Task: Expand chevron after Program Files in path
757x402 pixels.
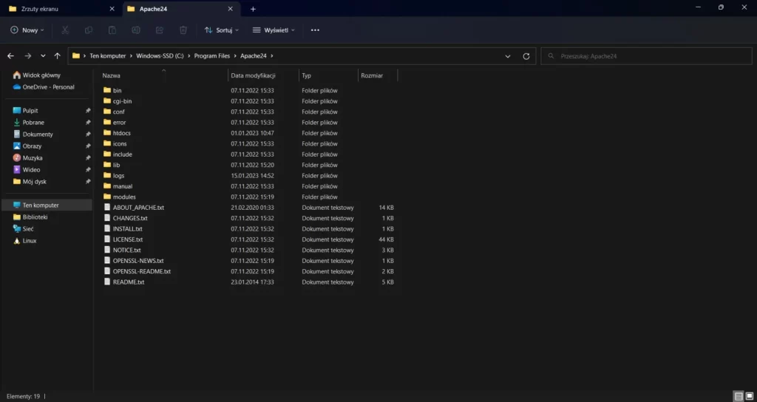Action: click(x=235, y=56)
